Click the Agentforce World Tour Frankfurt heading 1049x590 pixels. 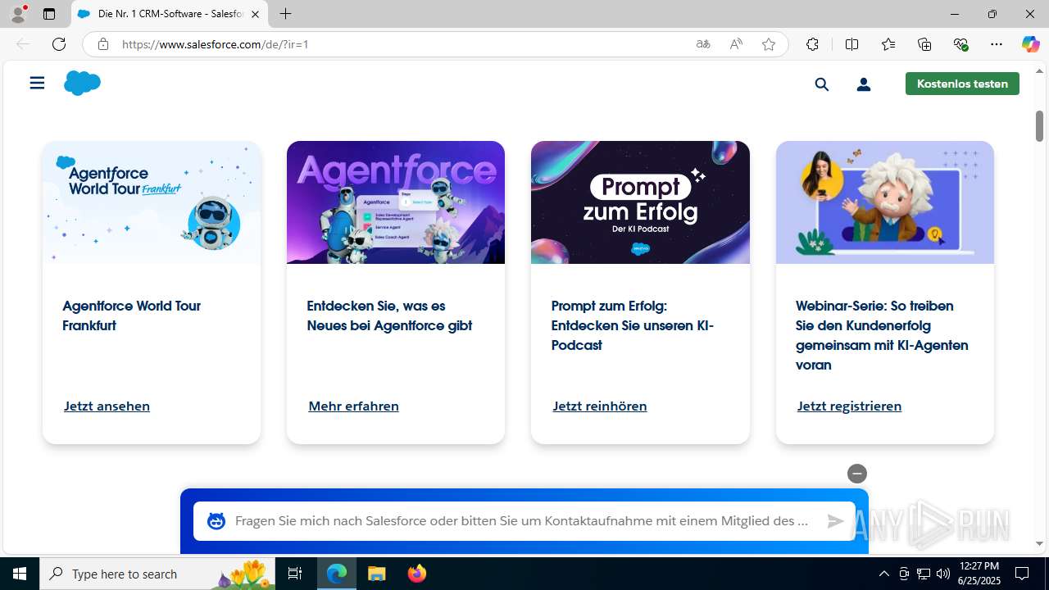coord(131,315)
